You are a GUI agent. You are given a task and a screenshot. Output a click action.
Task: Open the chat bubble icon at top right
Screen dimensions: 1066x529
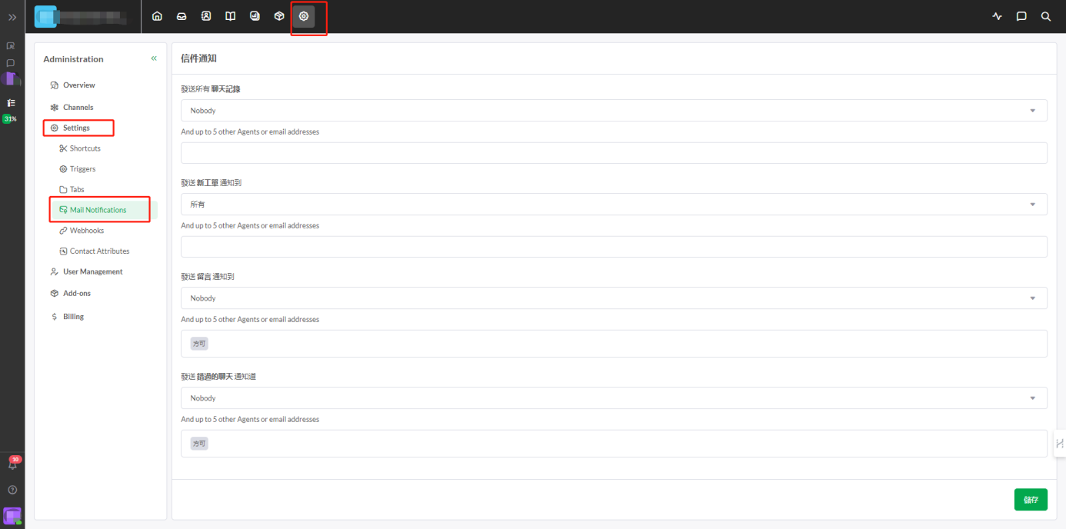[1021, 16]
